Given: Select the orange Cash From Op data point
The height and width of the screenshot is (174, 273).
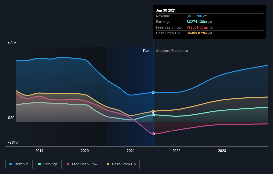Looking at the screenshot, I should click(x=153, y=111).
